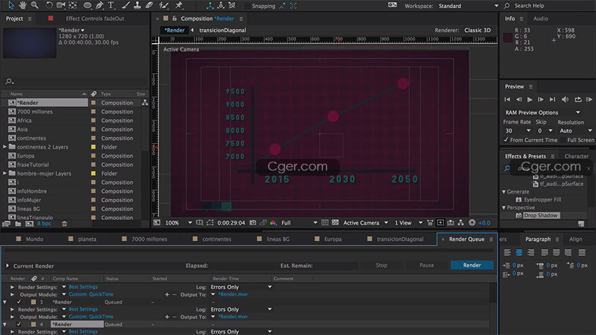Image resolution: width=596 pixels, height=335 pixels.
Task: Select the Clone Stamp tool
Action: pyautogui.click(x=137, y=5)
